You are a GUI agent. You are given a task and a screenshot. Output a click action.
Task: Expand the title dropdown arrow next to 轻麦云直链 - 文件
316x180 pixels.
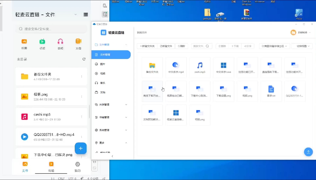[x=76, y=15]
